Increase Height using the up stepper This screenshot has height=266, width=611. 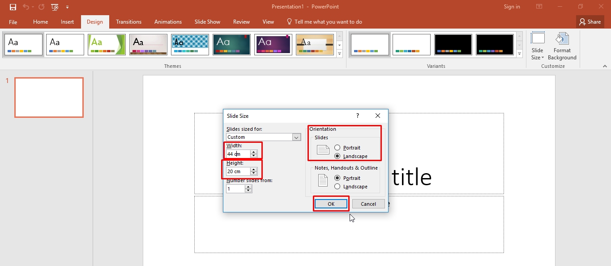[x=254, y=169]
